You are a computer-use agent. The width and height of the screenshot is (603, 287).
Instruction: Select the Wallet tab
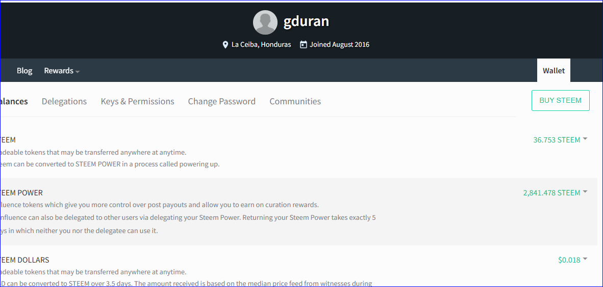pyautogui.click(x=554, y=71)
